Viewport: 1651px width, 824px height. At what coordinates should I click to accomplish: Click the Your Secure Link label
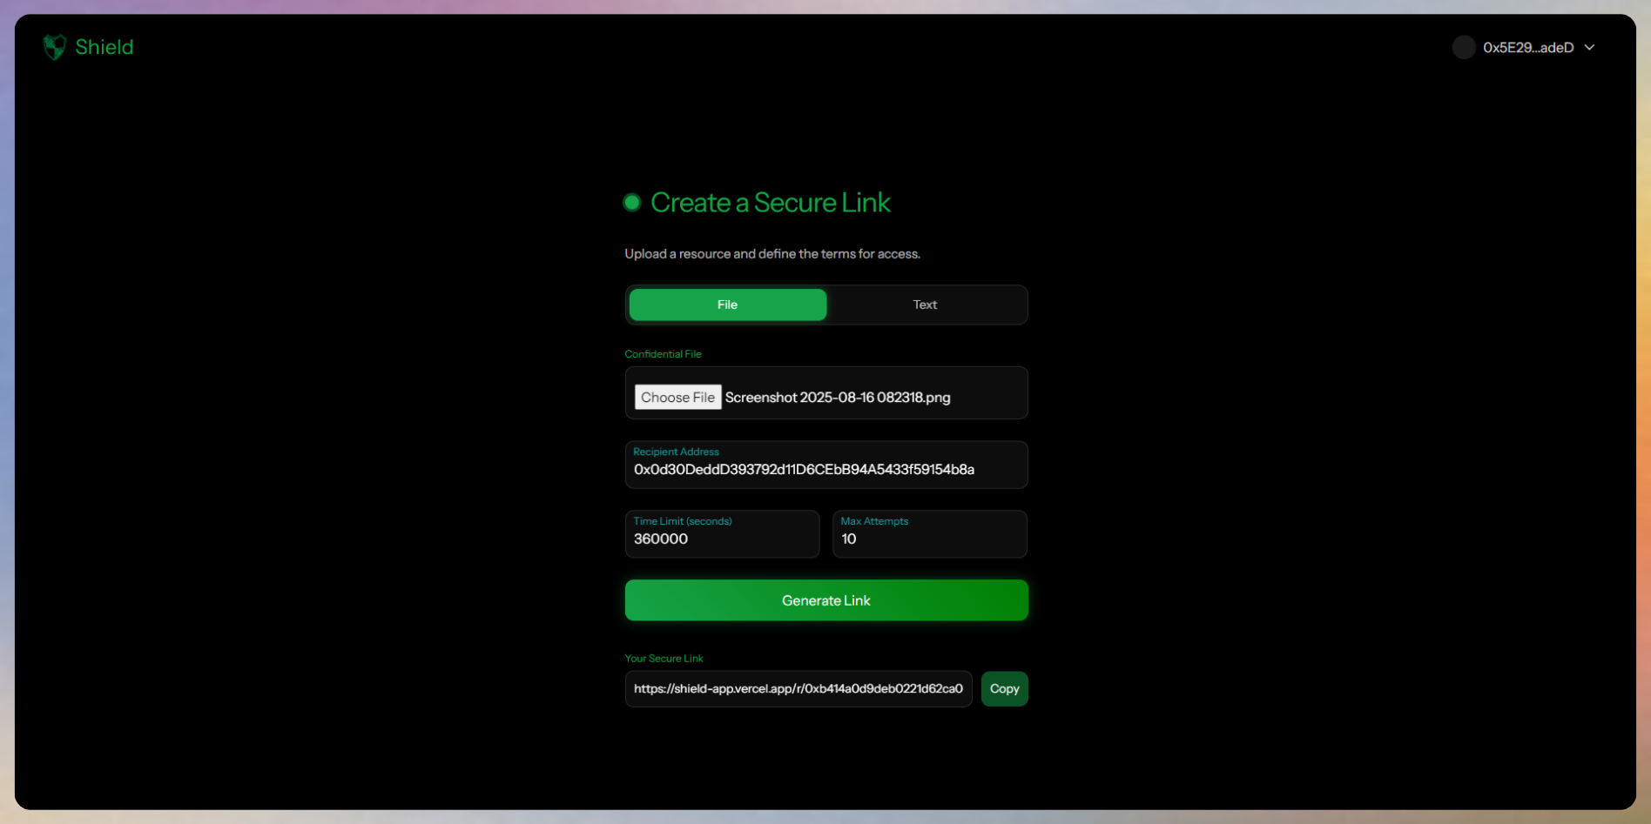point(664,659)
